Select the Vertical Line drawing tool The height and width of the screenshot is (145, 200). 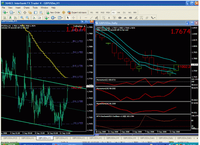tap(80, 18)
